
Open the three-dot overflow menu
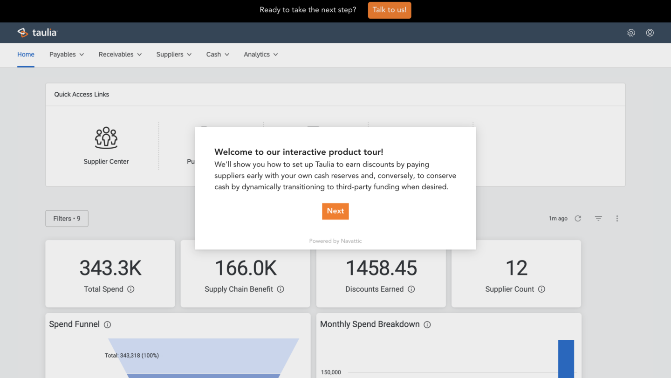coord(617,218)
